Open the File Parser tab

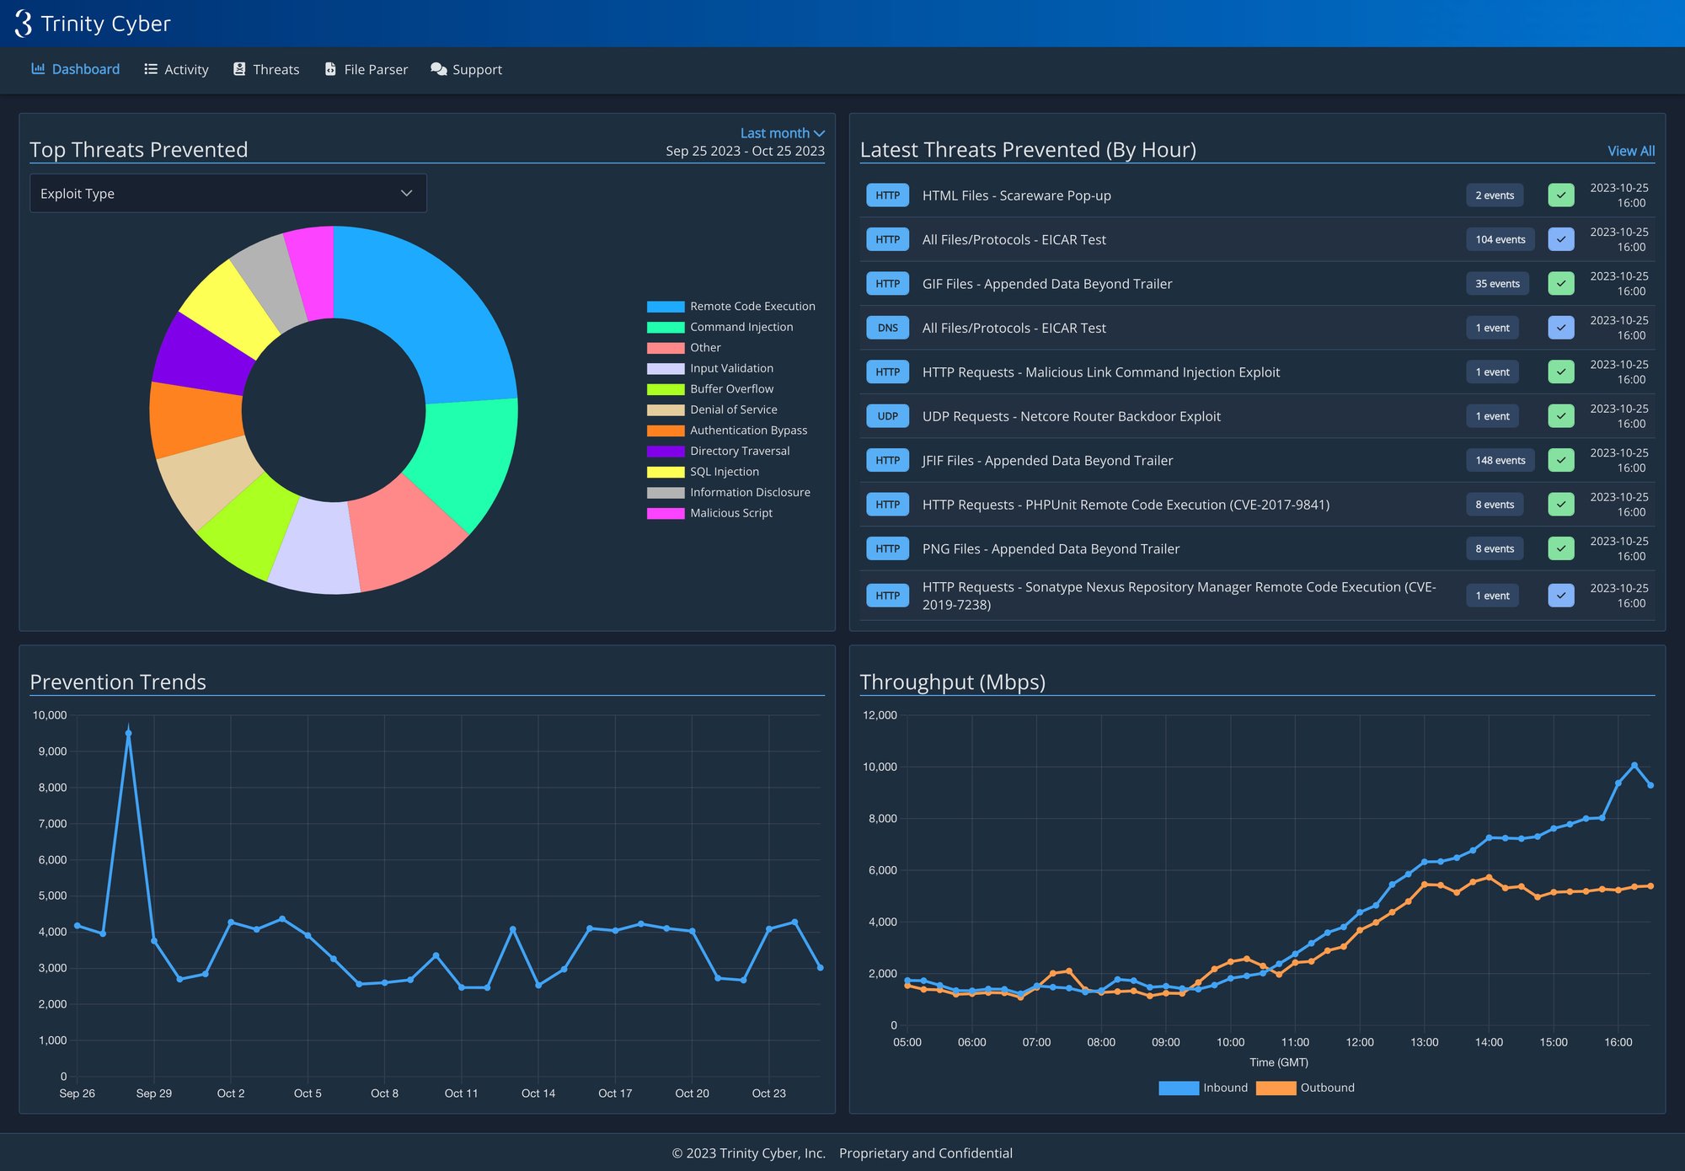coord(366,69)
